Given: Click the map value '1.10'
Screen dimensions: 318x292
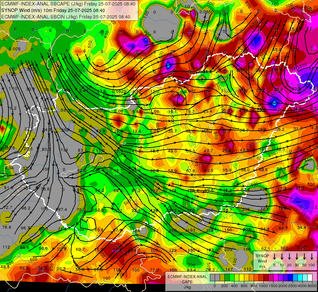Looking at the screenshot, I should (13, 89).
